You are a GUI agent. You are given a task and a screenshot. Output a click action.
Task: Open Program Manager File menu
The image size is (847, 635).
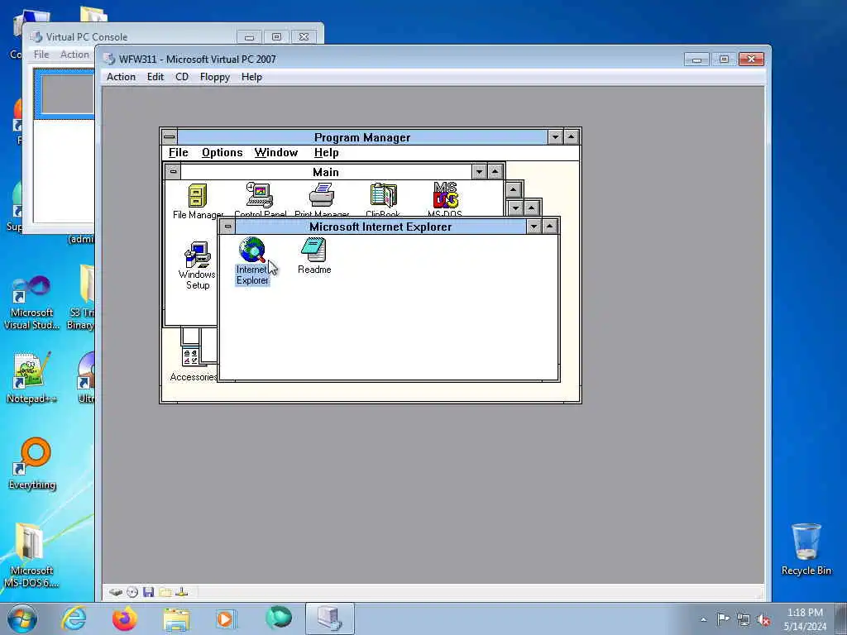point(179,152)
